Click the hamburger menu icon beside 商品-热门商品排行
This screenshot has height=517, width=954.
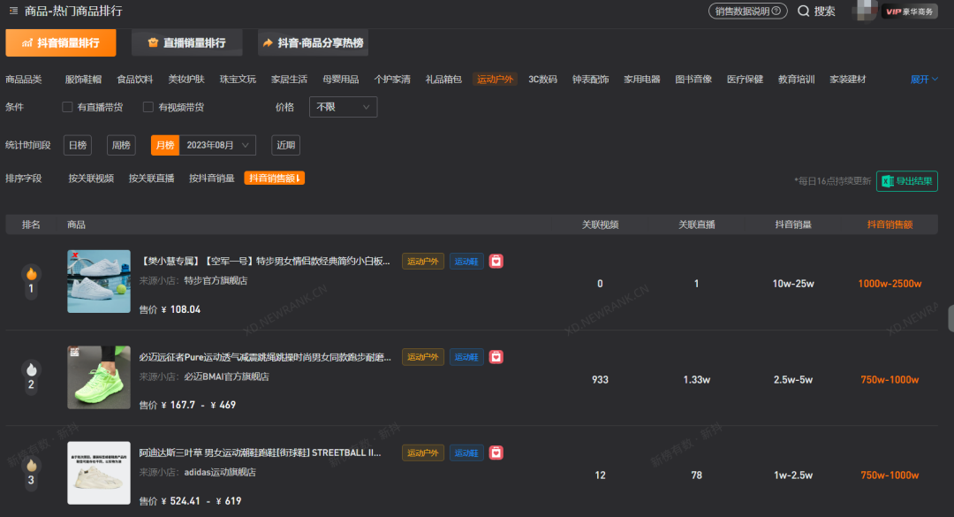click(x=13, y=11)
